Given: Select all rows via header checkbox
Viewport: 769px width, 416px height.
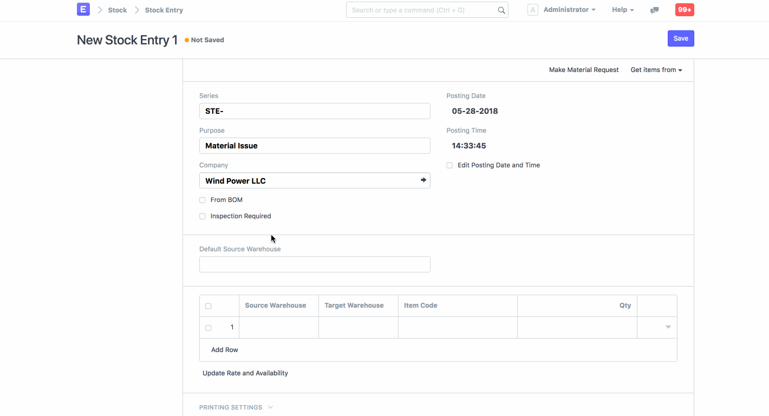Looking at the screenshot, I should pos(208,306).
